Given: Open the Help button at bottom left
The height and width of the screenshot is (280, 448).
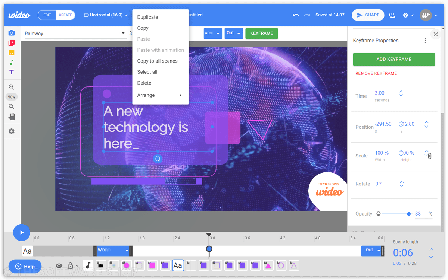Looking at the screenshot, I should tap(25, 267).
